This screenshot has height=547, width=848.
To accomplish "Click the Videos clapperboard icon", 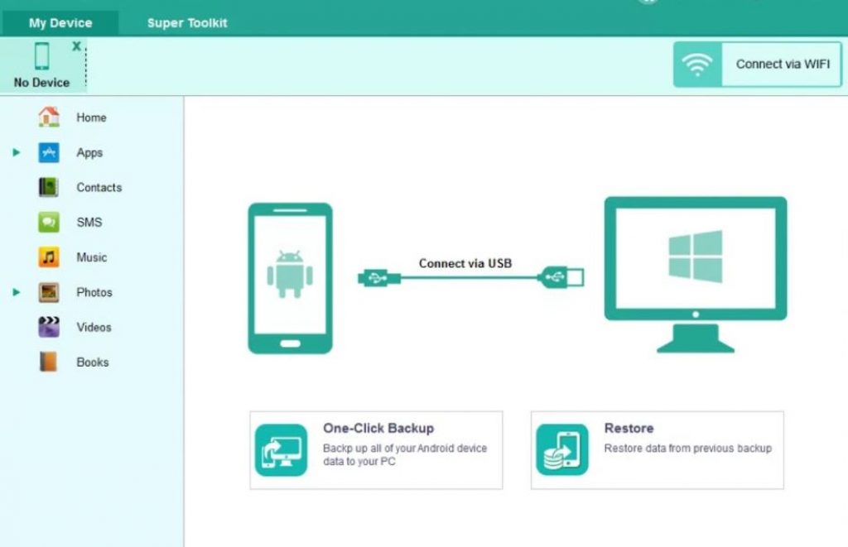I will [x=49, y=327].
